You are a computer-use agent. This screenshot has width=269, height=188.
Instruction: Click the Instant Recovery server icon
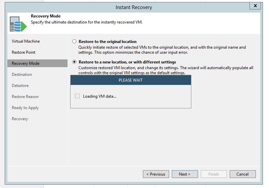[18, 24]
